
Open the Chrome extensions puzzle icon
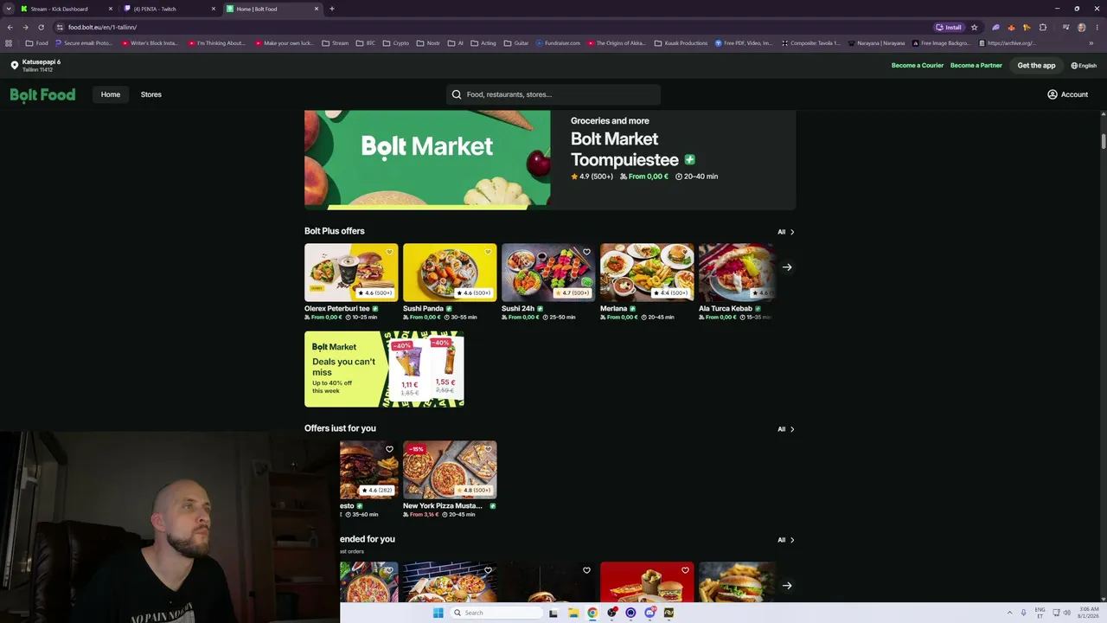(x=1043, y=27)
